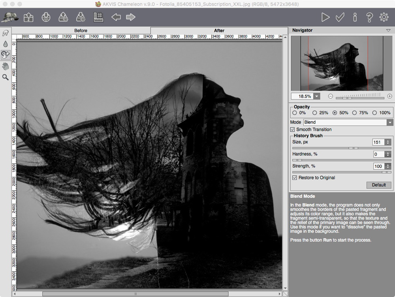Open the 18.5% zoom level dropdown
This screenshot has width=395, height=297.
316,96
